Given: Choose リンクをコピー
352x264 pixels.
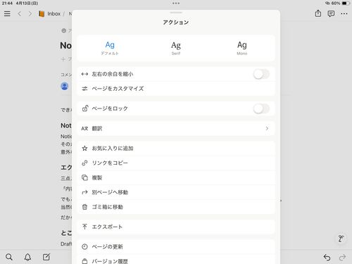Looking at the screenshot, I should 176,163.
